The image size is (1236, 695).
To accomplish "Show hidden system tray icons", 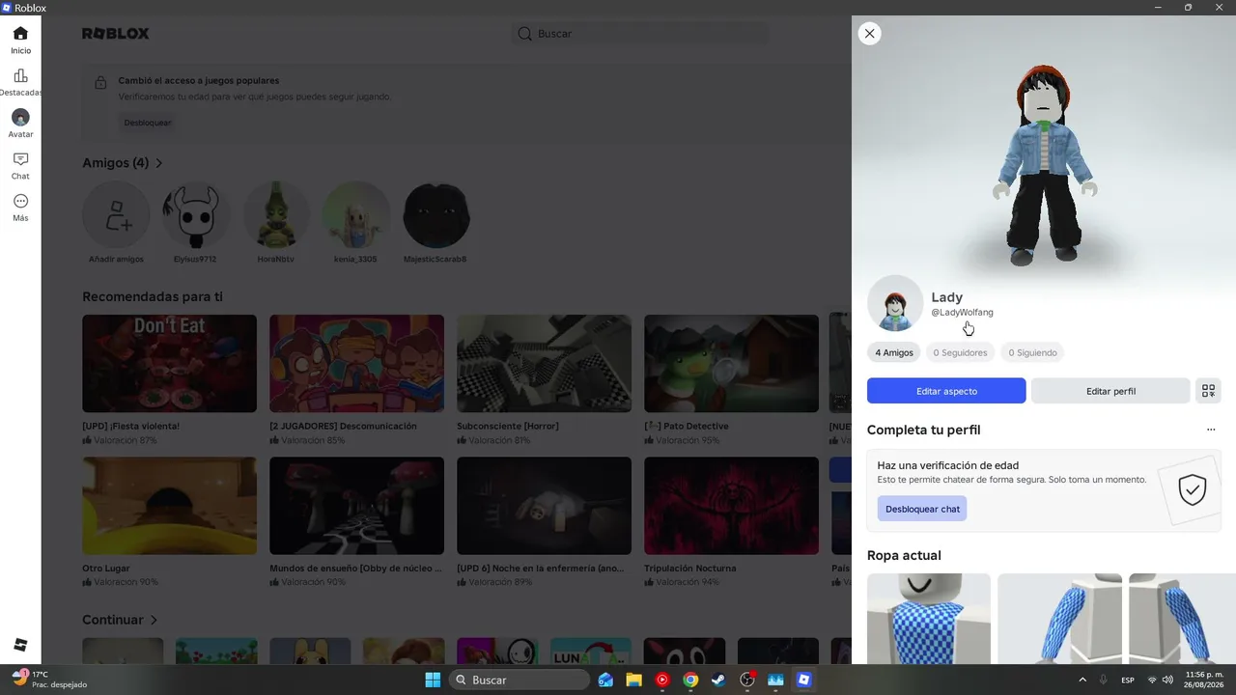I will coord(1081,680).
